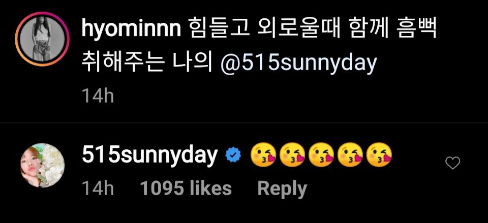The image size is (488, 223).
Task: Open 515sunnyday's profile picture with white flowers
Action: [x=42, y=165]
